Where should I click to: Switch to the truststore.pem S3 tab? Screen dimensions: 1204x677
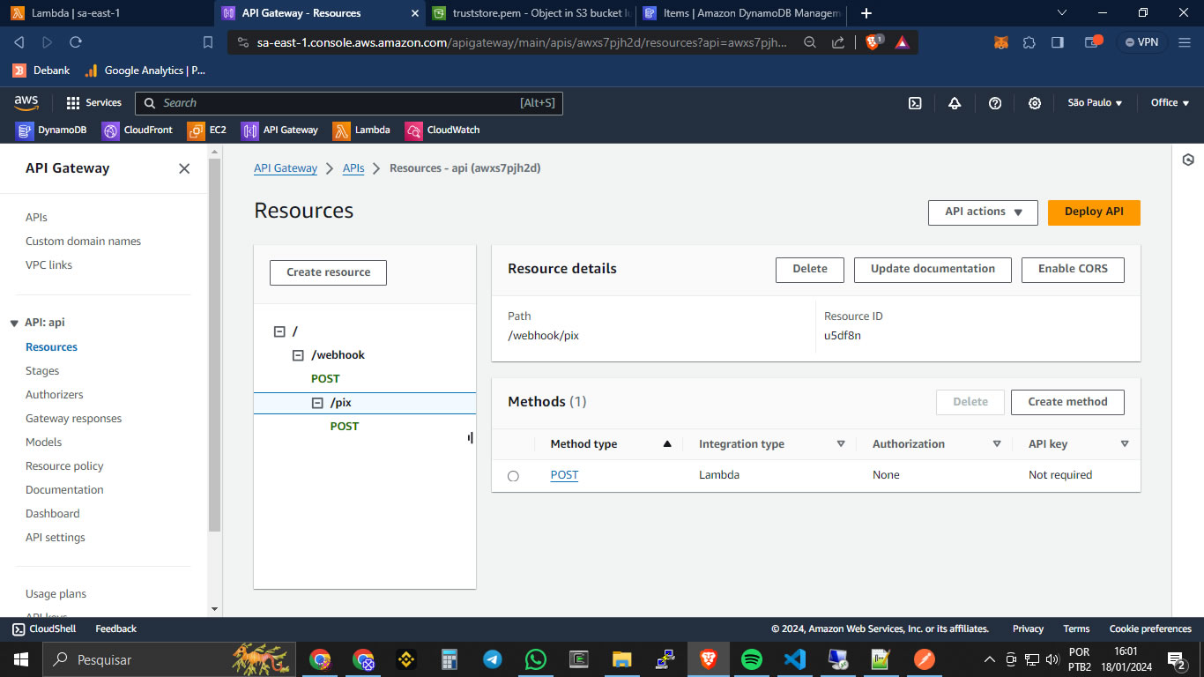pyautogui.click(x=531, y=13)
